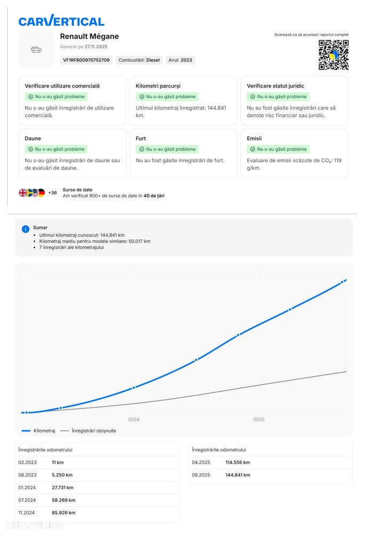
Task: Click the last data point on mileage chart
Action: (342, 282)
